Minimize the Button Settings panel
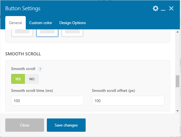181x137 pixels. tap(163, 9)
